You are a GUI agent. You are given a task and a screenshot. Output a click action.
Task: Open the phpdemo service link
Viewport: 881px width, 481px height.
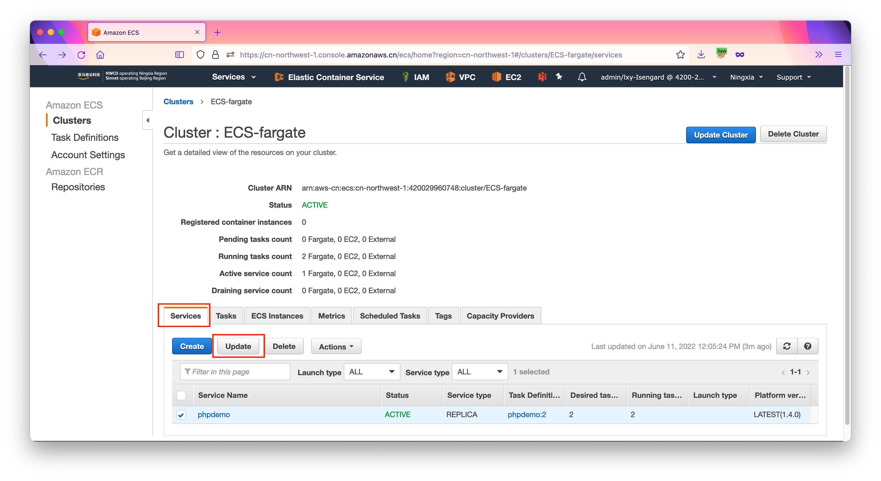tap(214, 414)
